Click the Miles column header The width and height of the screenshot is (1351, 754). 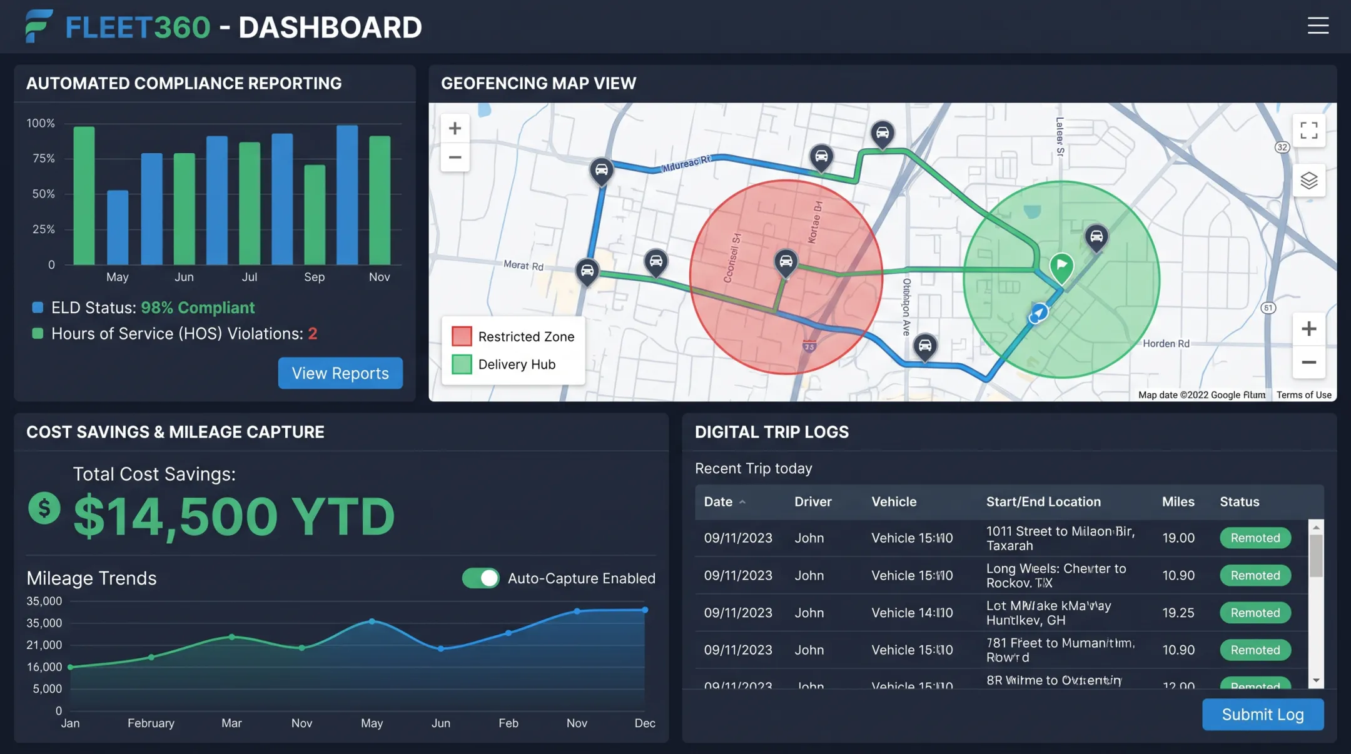1178,501
